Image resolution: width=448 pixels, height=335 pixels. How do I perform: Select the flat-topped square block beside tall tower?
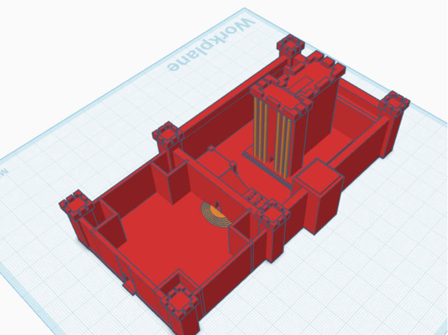318,195
